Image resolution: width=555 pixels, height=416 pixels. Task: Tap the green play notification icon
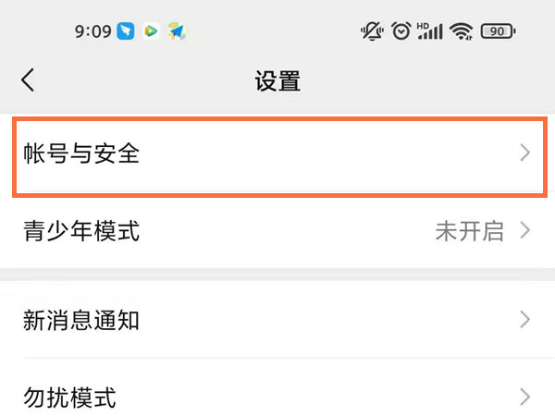point(151,31)
